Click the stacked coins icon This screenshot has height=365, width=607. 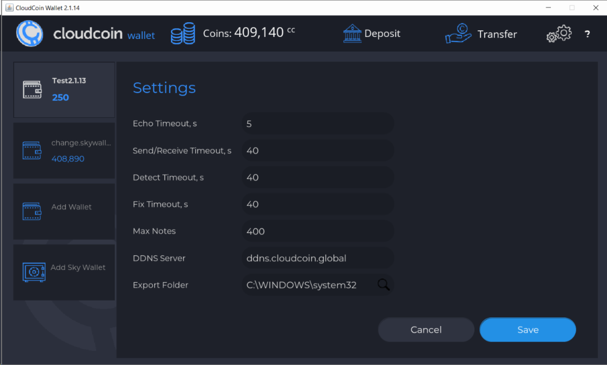[x=183, y=34]
